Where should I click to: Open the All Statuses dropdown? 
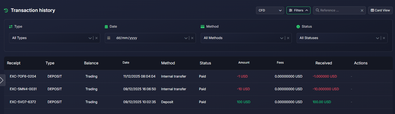[x=337, y=38]
